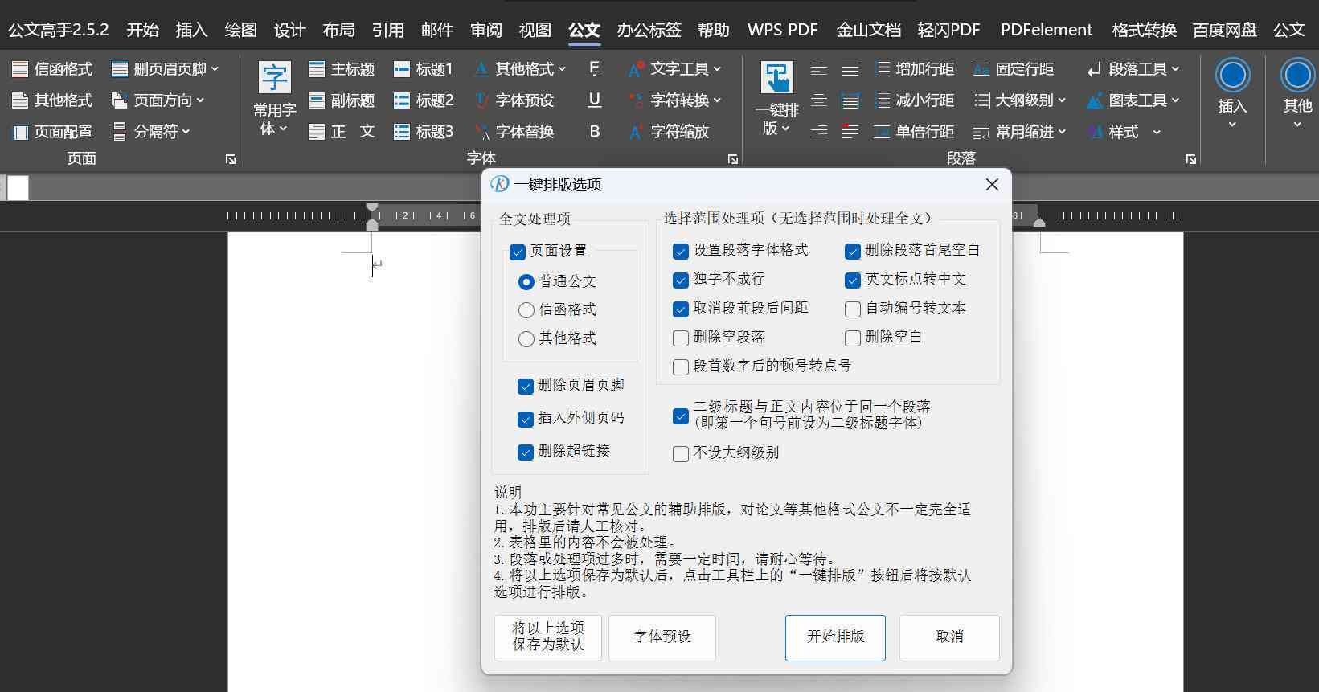Close the 一键排版选项 dialog
This screenshot has height=692, width=1319.
click(992, 185)
